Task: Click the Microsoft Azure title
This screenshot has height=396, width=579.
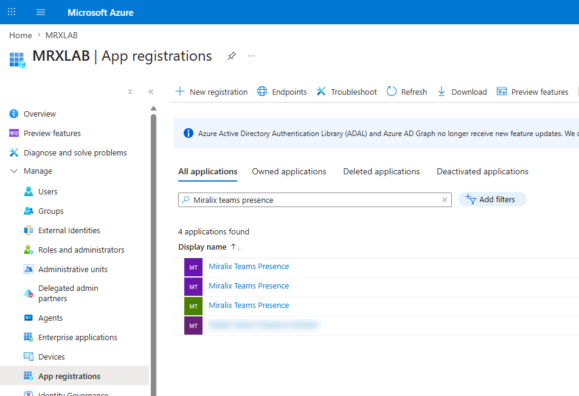Action: (100, 13)
